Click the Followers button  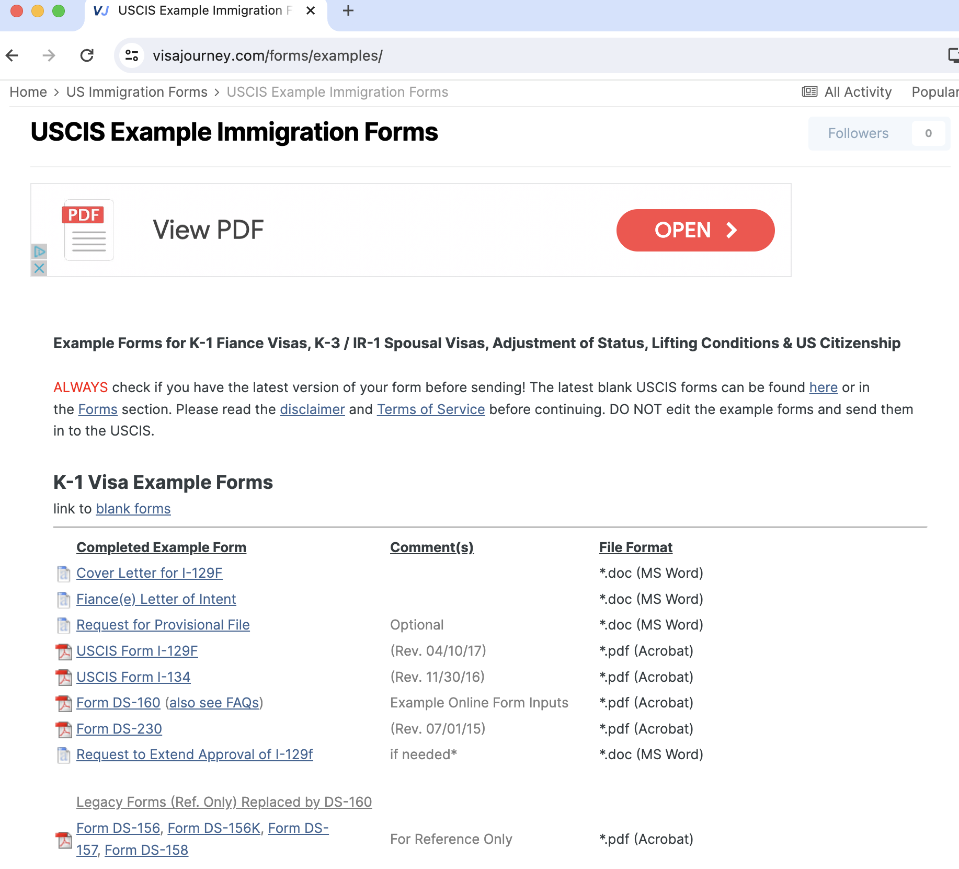pyautogui.click(x=858, y=133)
